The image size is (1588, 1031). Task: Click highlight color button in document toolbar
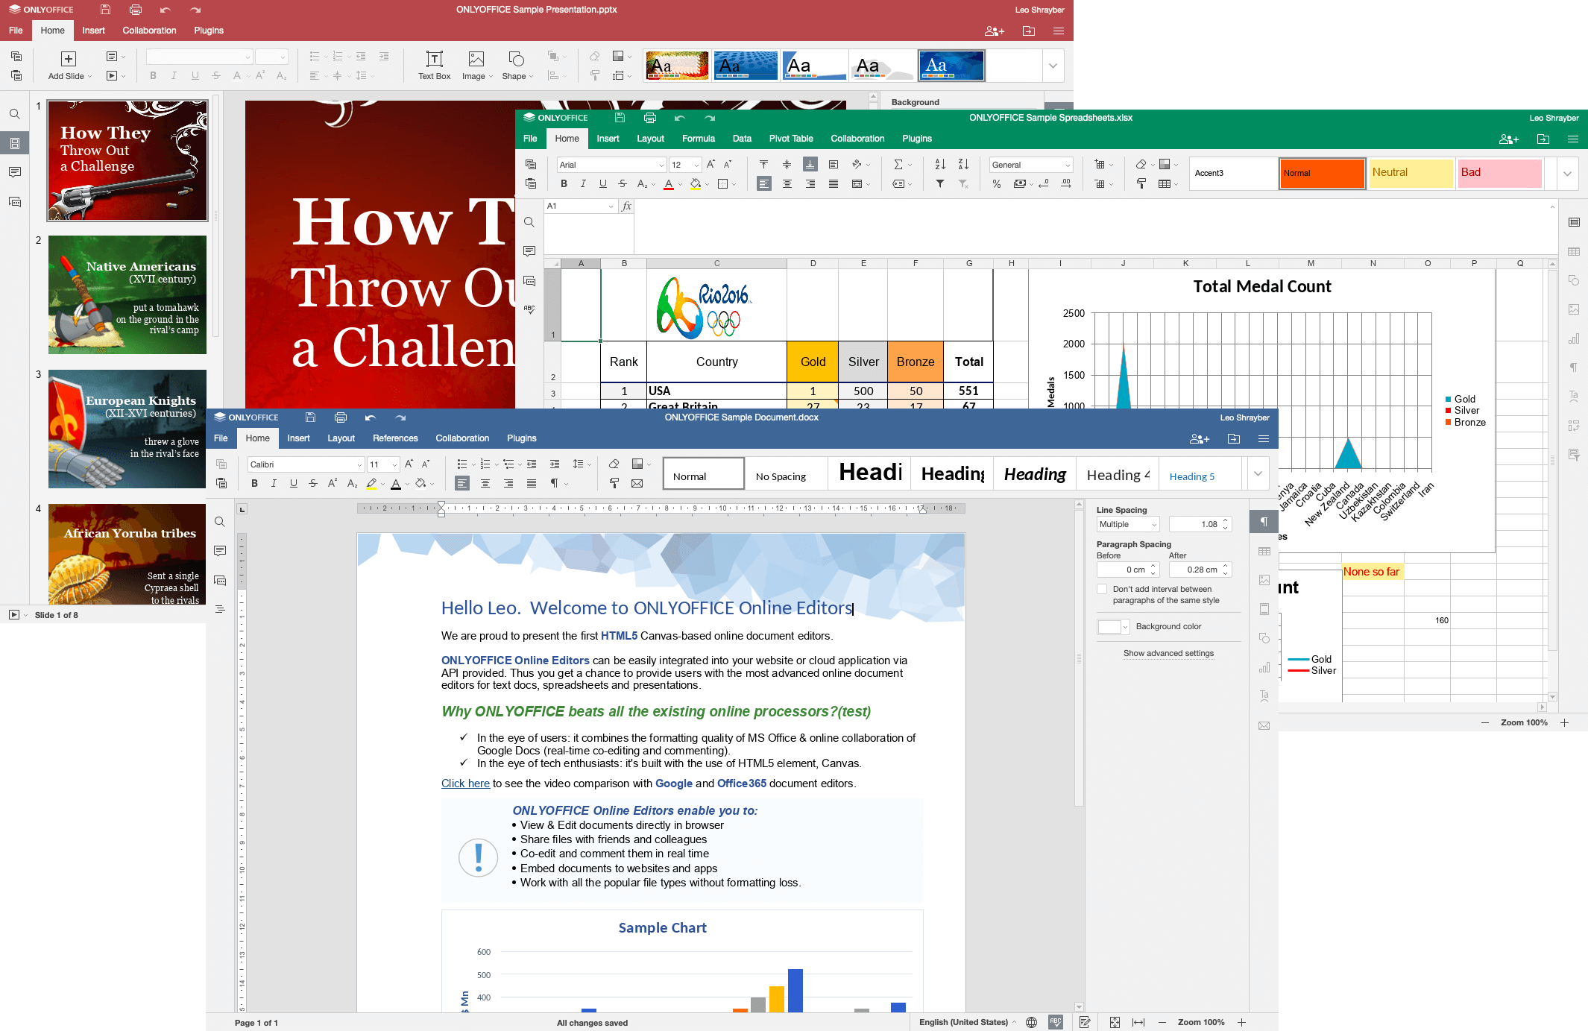pos(371,484)
